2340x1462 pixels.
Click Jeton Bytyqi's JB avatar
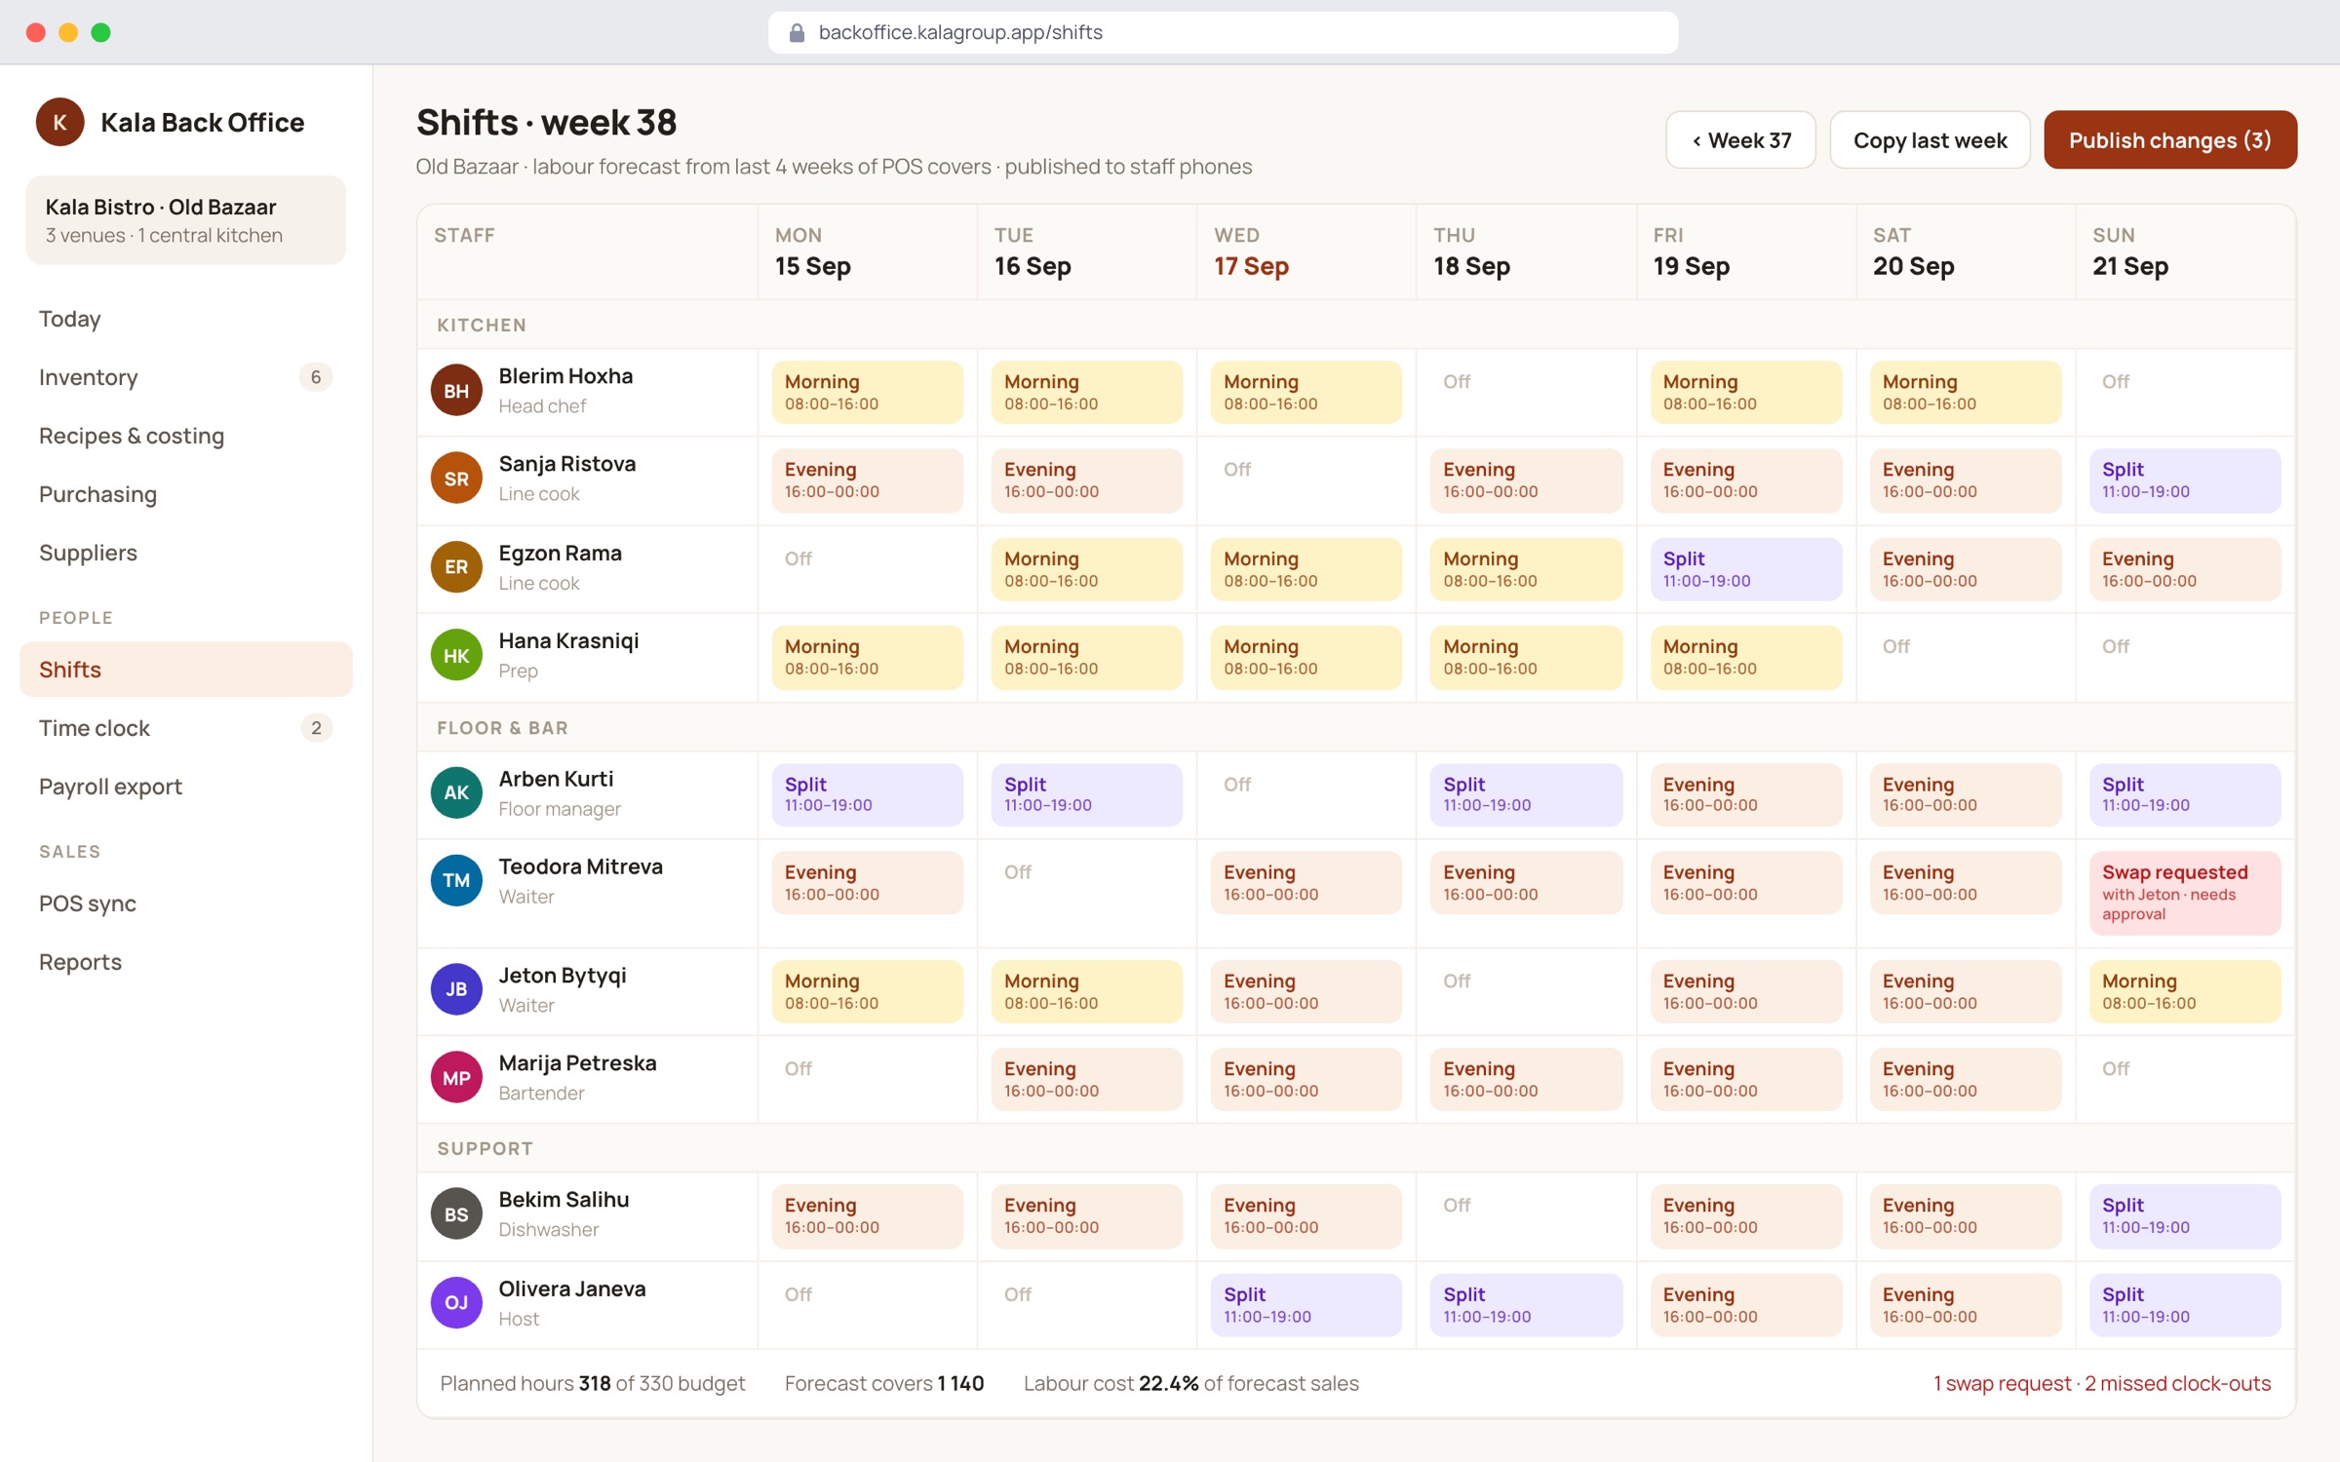coord(456,989)
